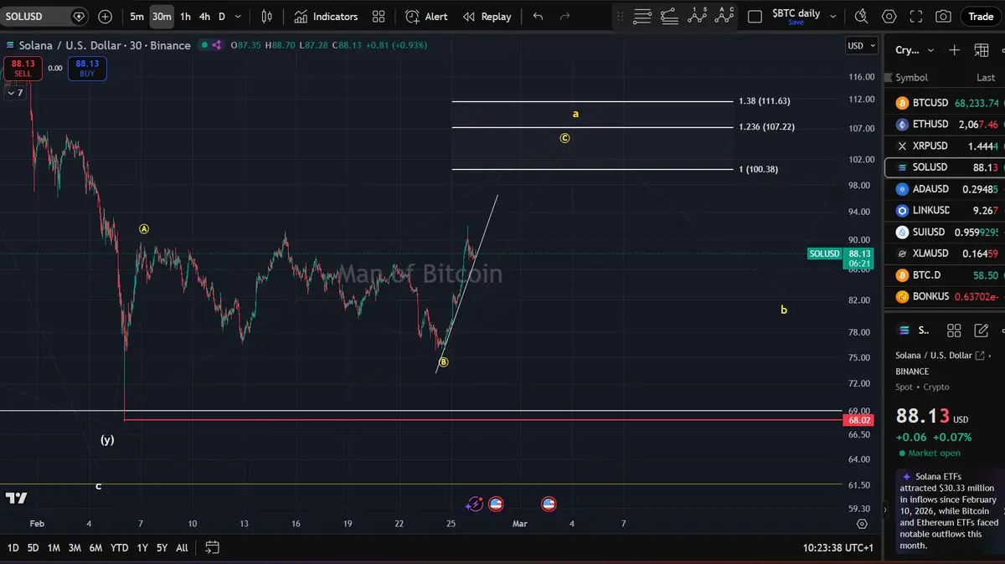Open the USD currency dropdown

[x=861, y=46]
